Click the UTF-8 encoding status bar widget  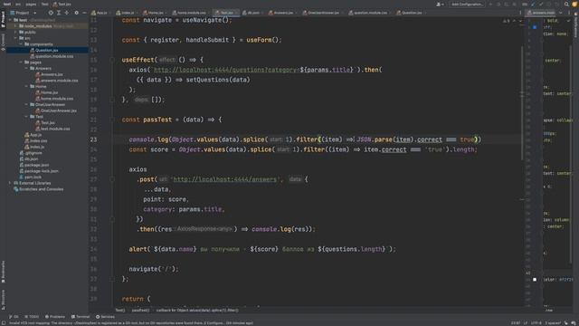click(536, 323)
